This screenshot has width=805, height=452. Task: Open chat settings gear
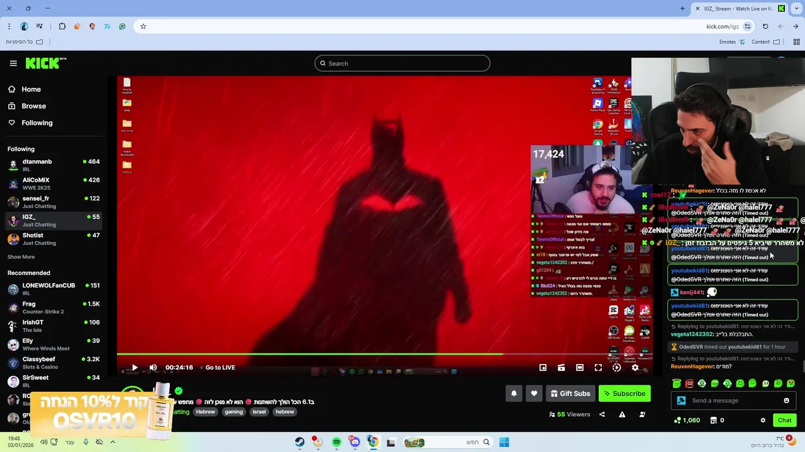coord(763,421)
